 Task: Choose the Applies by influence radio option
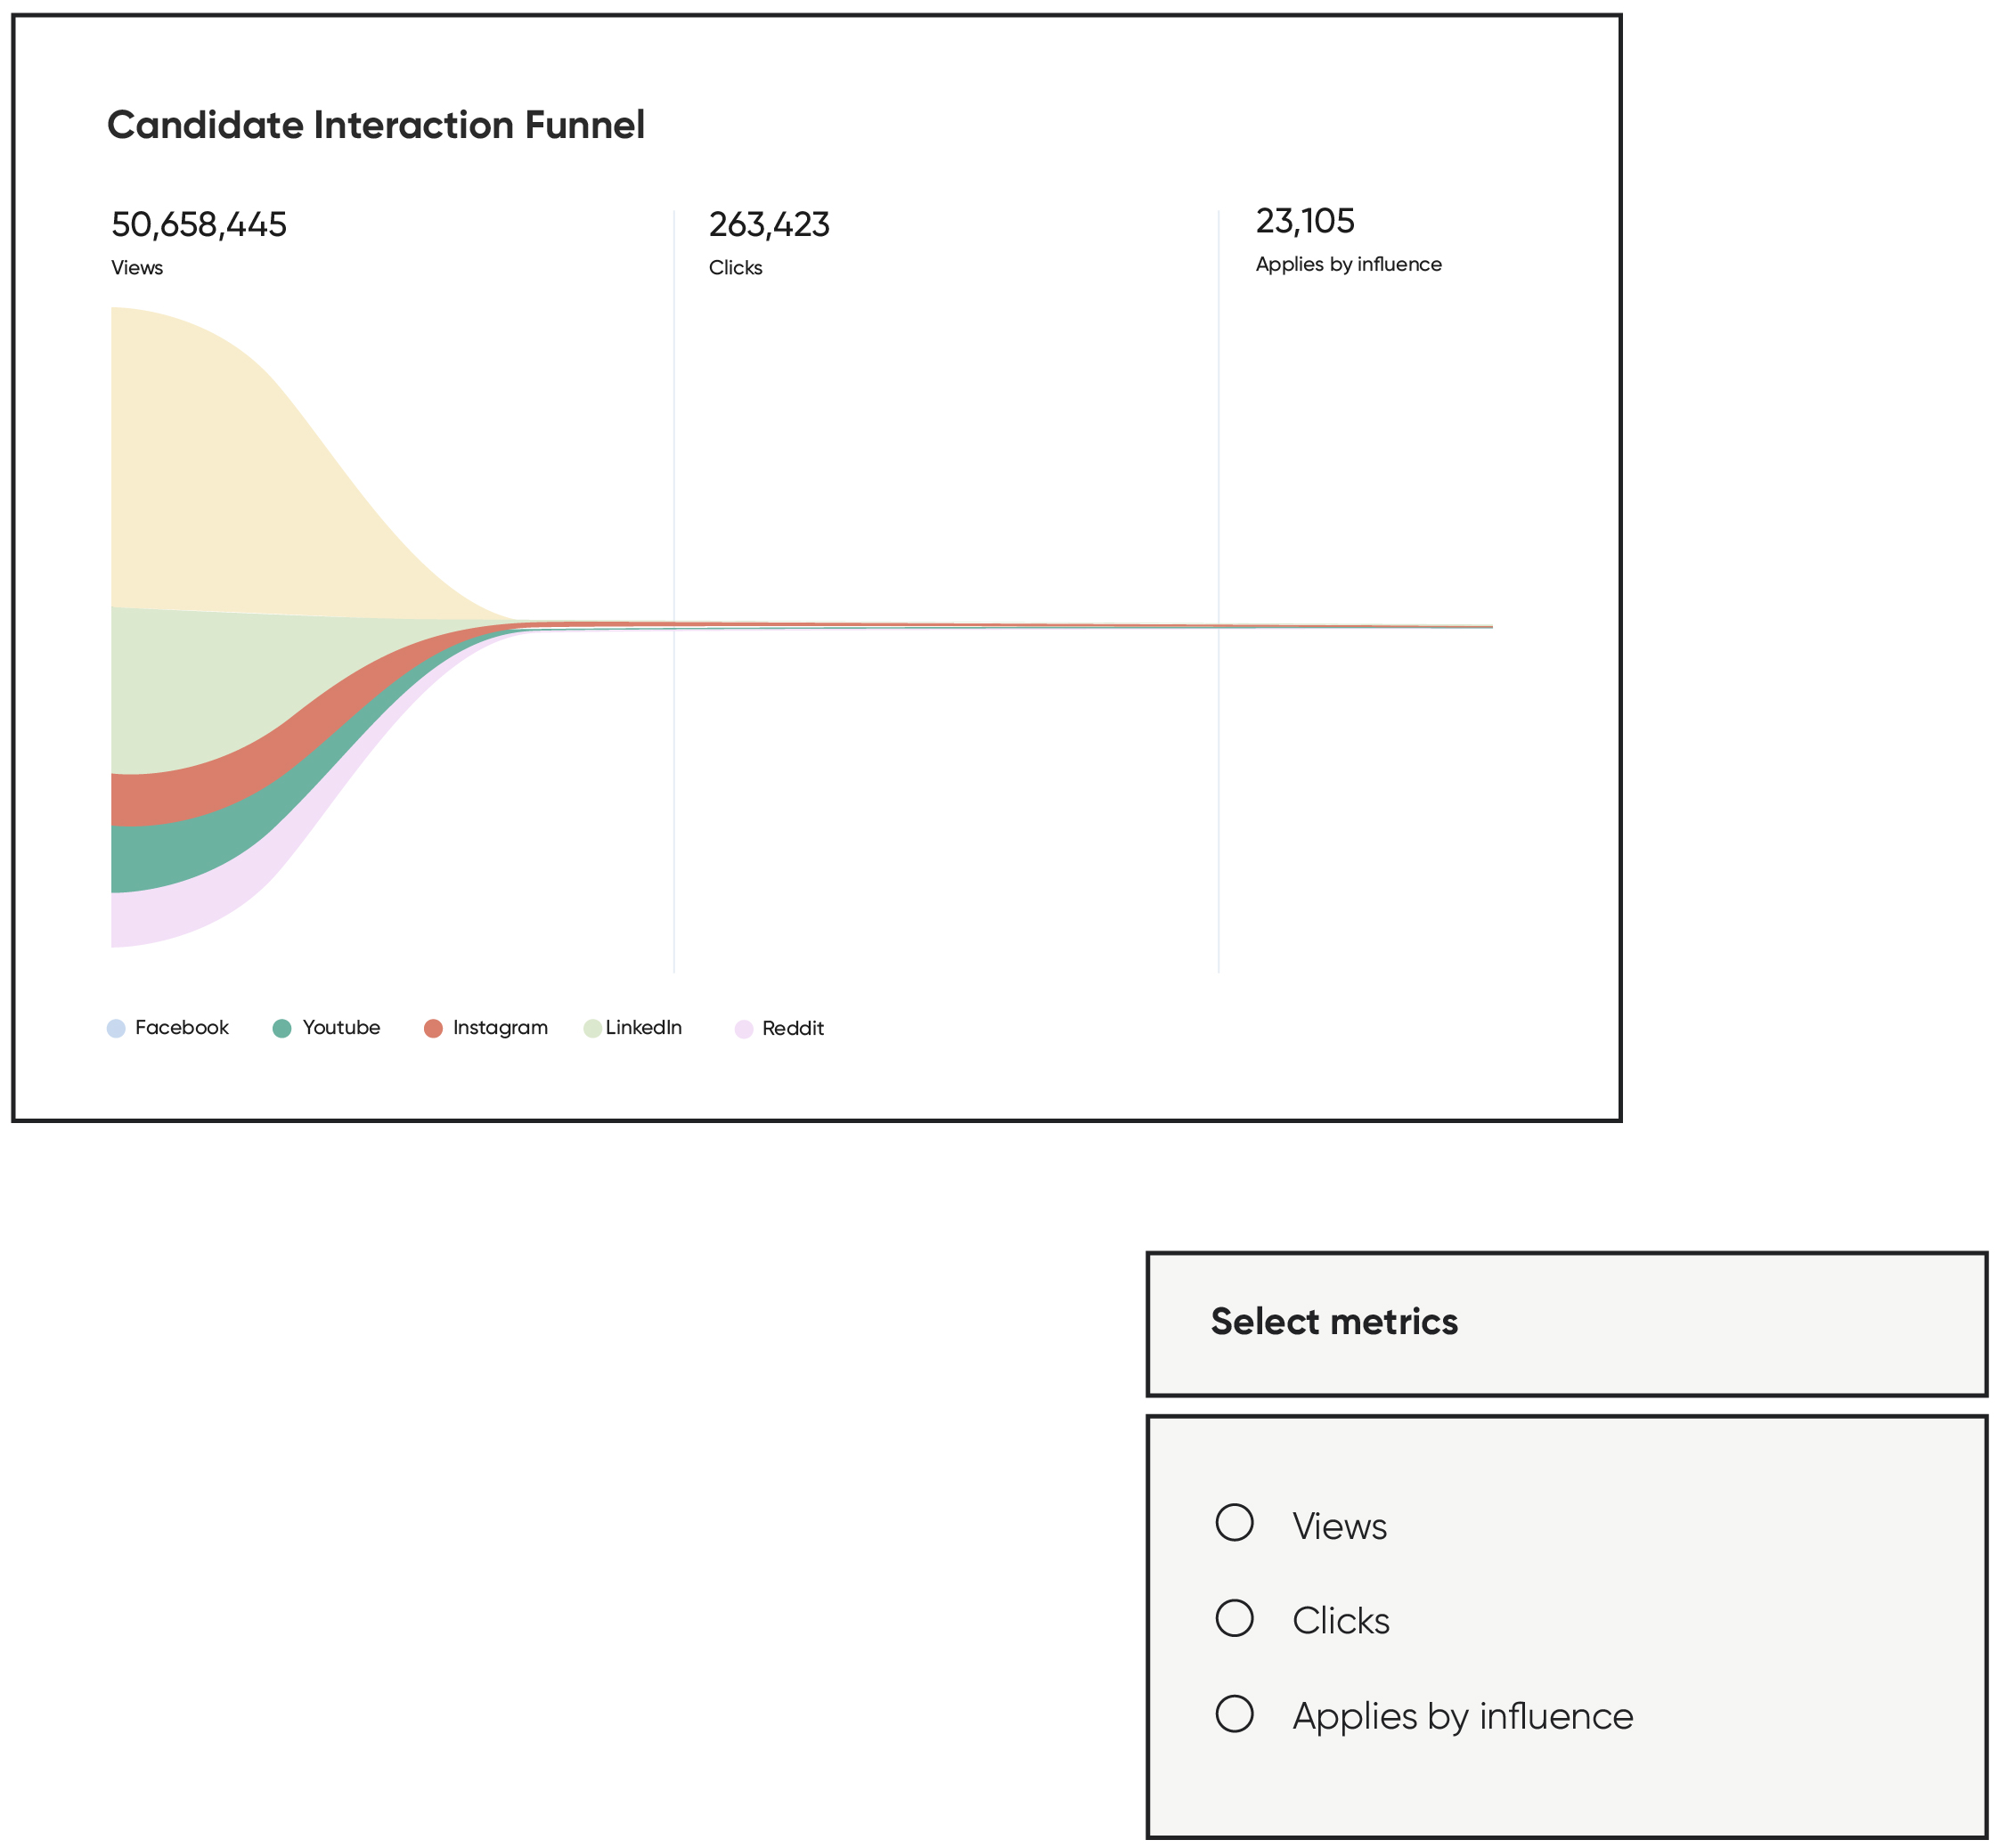click(1234, 1713)
